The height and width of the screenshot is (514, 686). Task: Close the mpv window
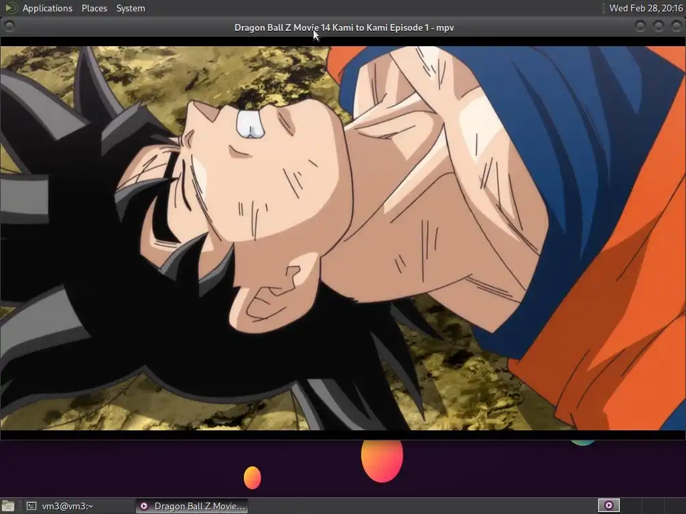[676, 26]
